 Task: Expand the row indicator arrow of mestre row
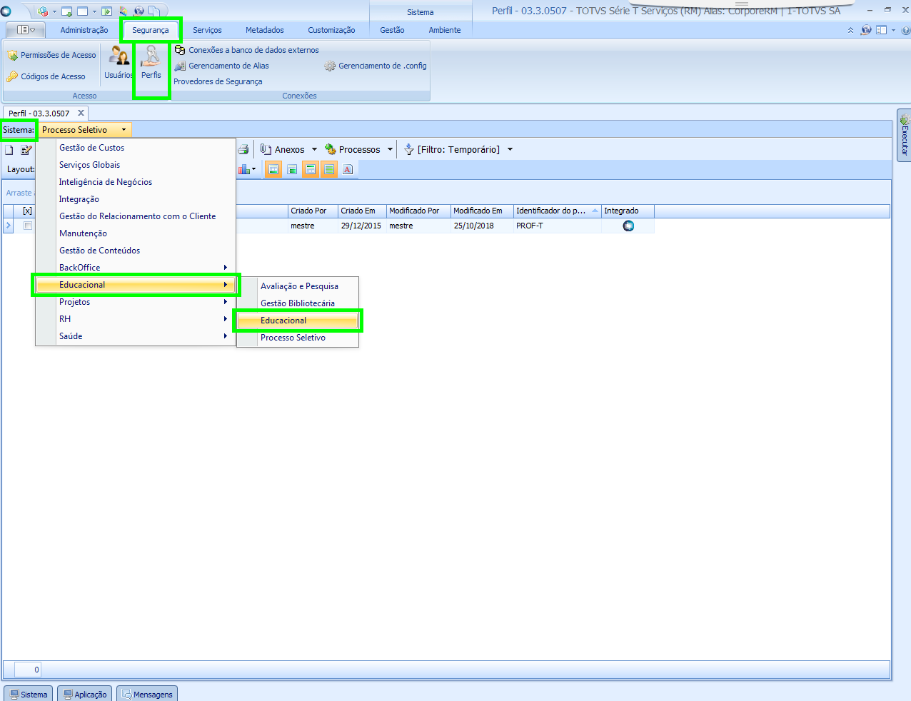coord(8,226)
